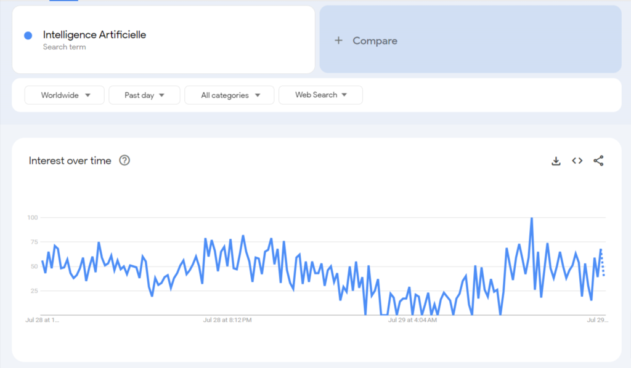Open the Past day time range dropdown
631x368 pixels.
[144, 95]
